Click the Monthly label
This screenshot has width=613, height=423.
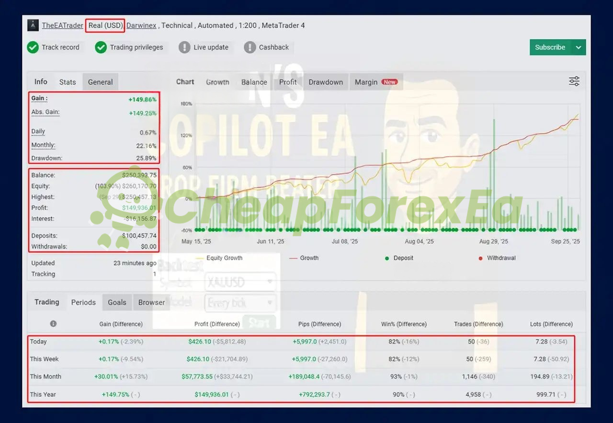click(43, 145)
